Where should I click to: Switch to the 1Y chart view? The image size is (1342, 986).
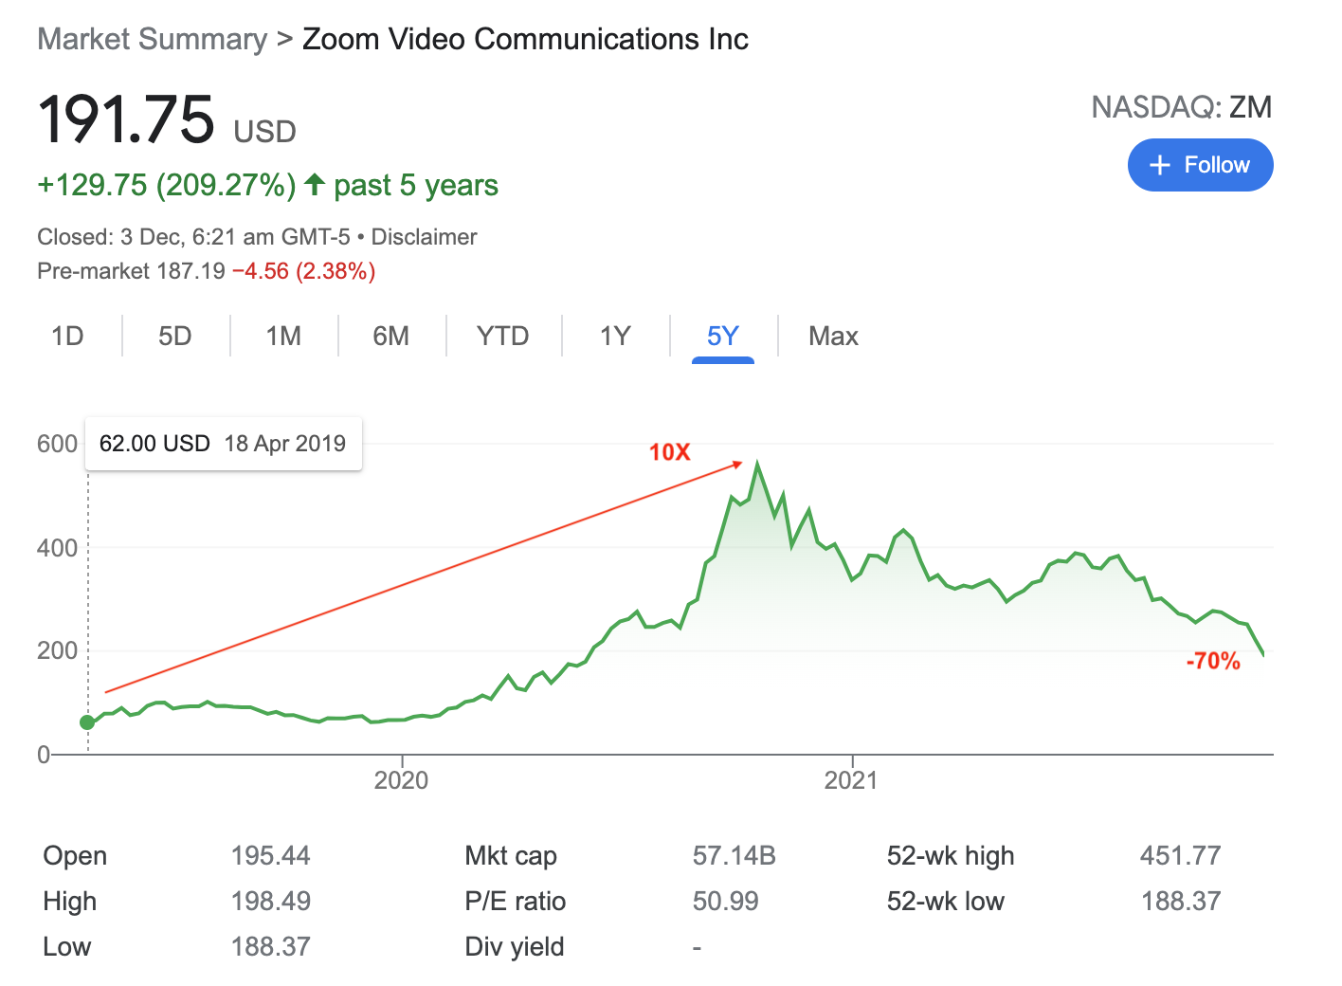tap(614, 336)
